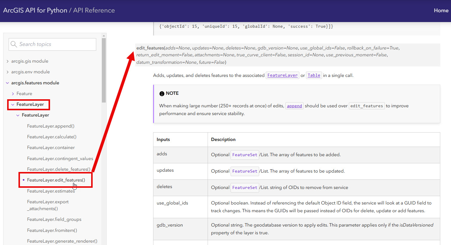Open the FeatureLayer reference link
The height and width of the screenshot is (245, 451).
(x=282, y=75)
